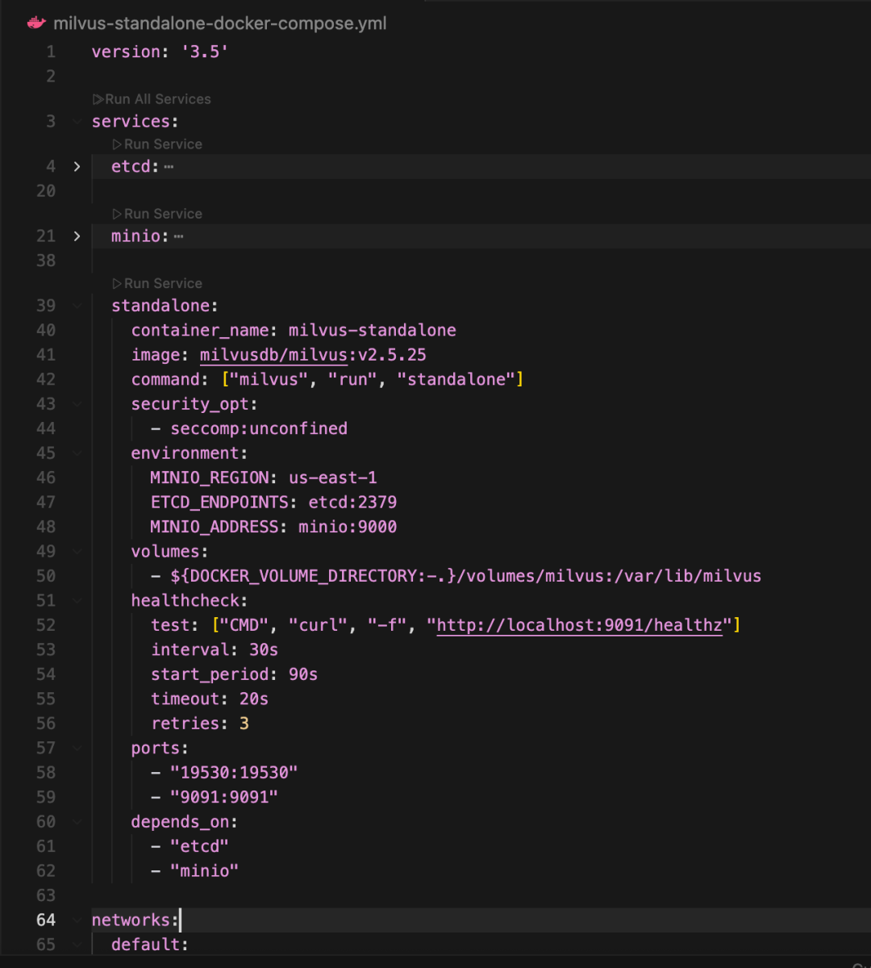
Task: Click line number 42 in gutter
Action: 46,379
